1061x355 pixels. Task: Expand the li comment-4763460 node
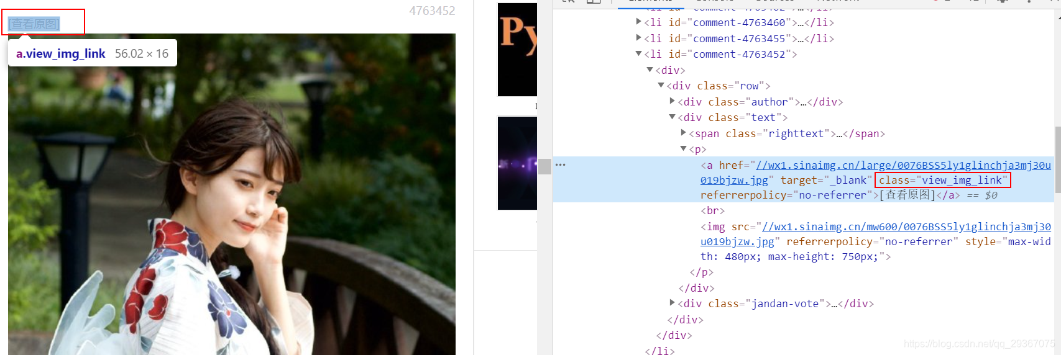click(x=638, y=22)
